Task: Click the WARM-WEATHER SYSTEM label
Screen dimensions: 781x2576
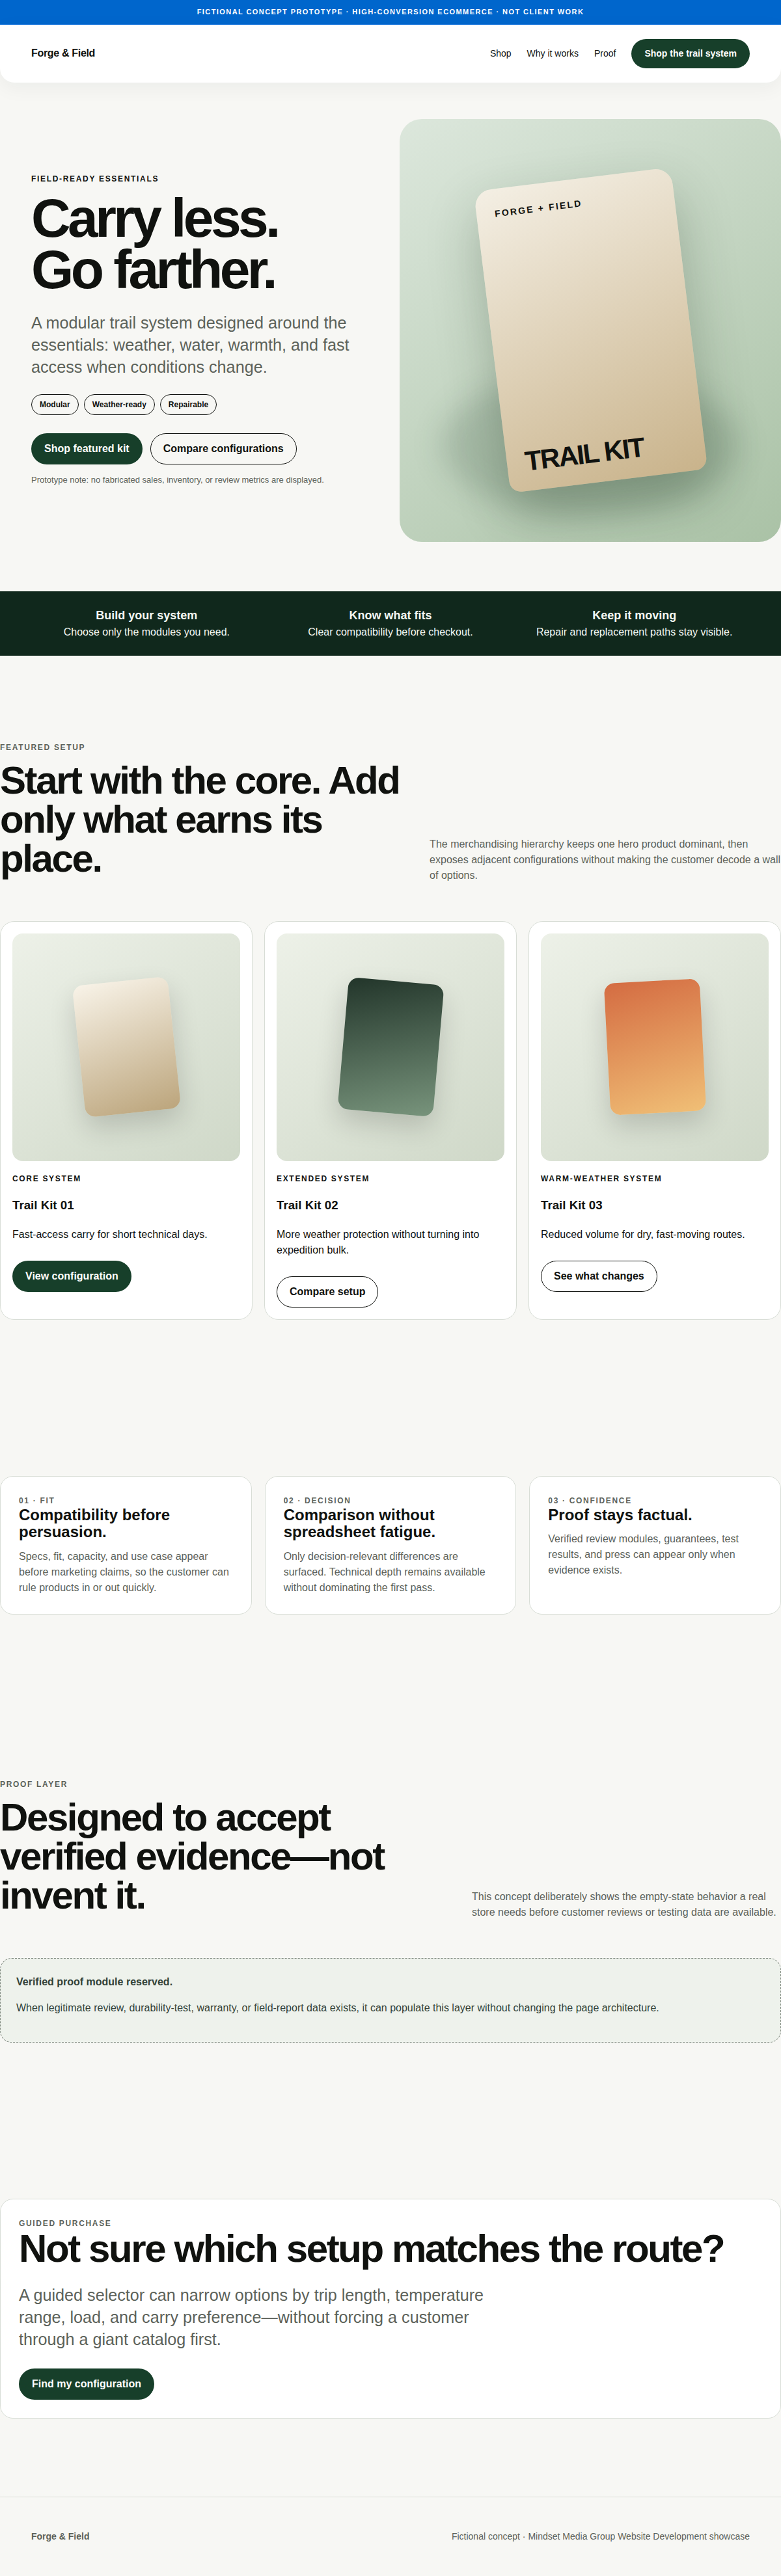Action: 601,1179
